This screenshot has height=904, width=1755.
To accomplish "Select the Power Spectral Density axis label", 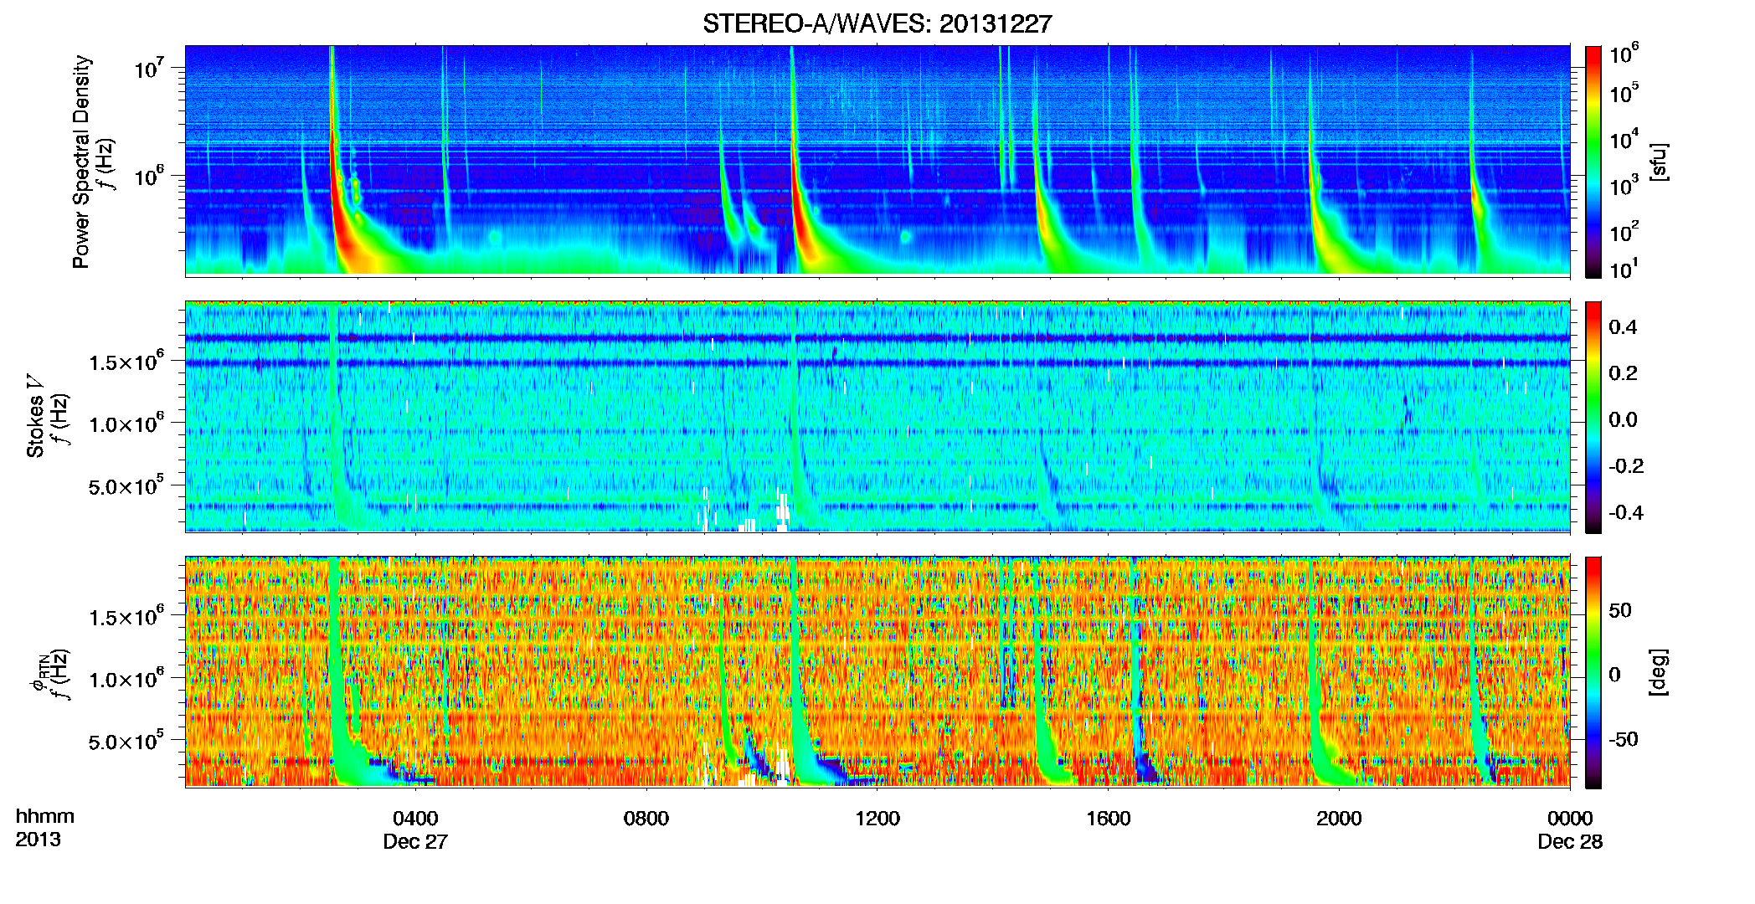I will click(81, 162).
